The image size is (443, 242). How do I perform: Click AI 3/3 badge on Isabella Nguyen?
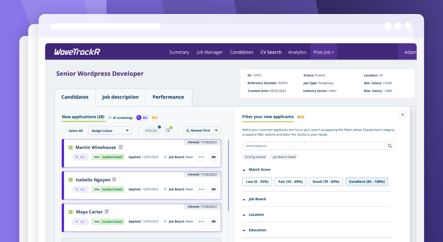pyautogui.click(x=80, y=189)
